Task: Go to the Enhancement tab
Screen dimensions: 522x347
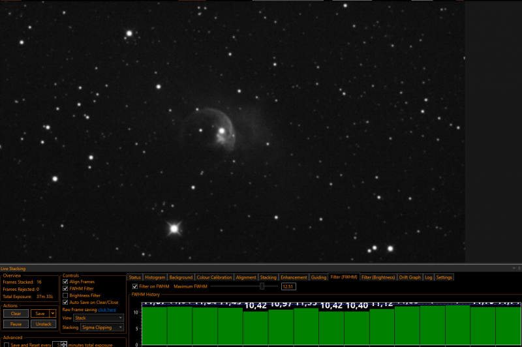Action: point(294,277)
